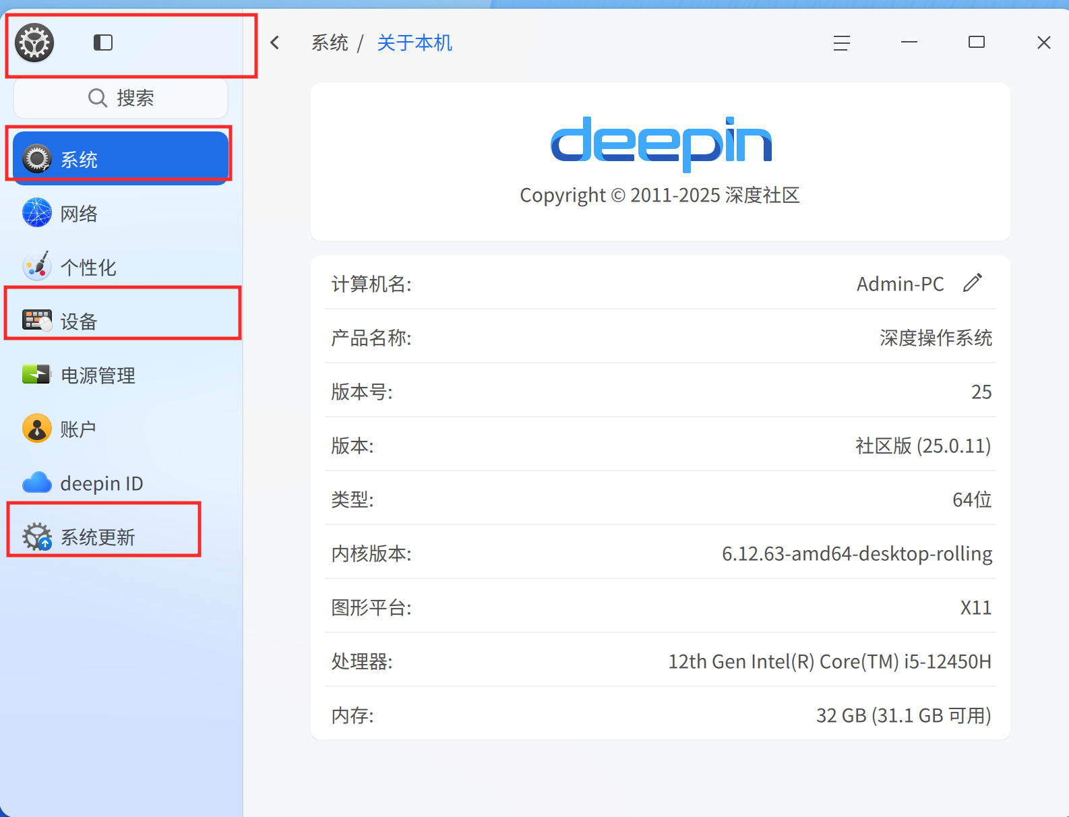Toggle the sidebar panel icon
The image size is (1069, 817).
click(x=103, y=42)
